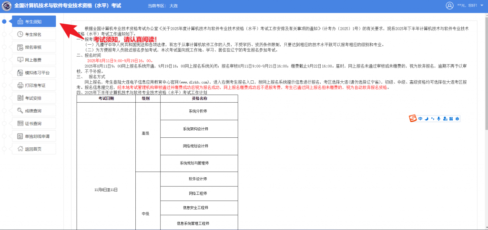Open the IME skin settings icon
This screenshot has height=230, width=488.
457,119
